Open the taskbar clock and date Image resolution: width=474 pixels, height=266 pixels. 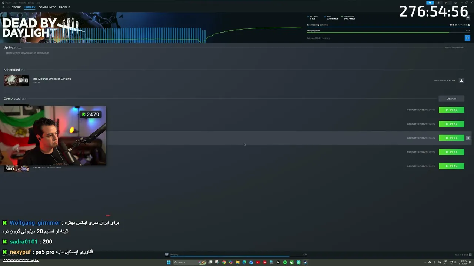click(463, 262)
